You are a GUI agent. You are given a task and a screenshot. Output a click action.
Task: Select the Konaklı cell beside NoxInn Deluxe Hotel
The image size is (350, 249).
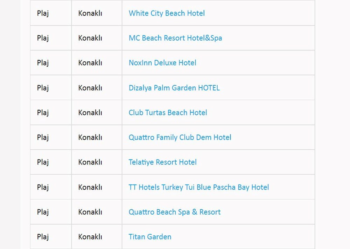[x=90, y=63]
